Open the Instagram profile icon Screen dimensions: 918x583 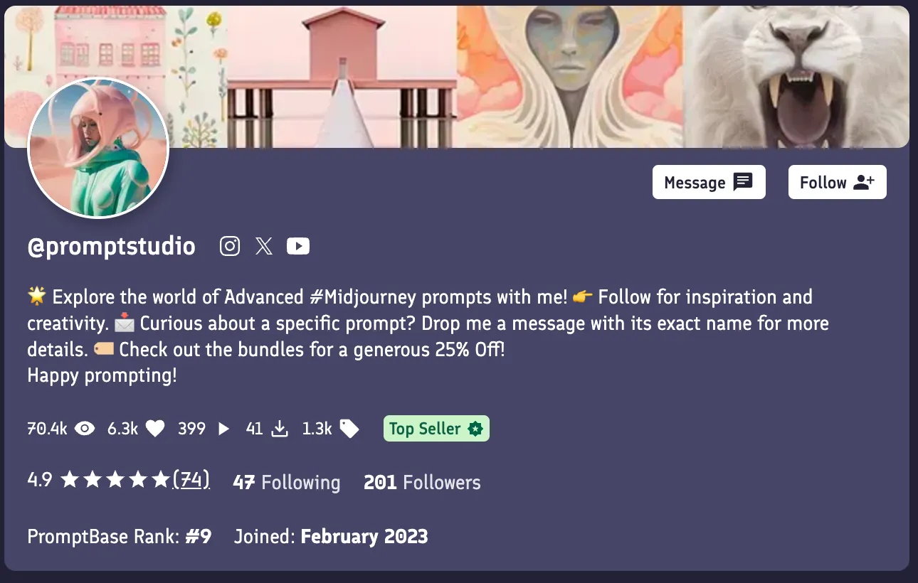point(230,246)
